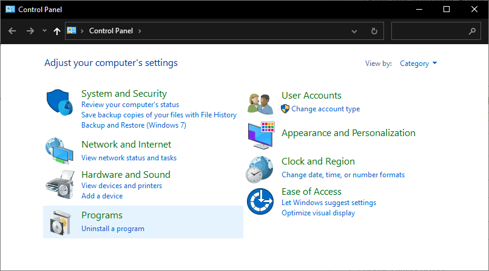Click View network status and tasks
Viewport: 489px width, 271px height.
tap(129, 158)
